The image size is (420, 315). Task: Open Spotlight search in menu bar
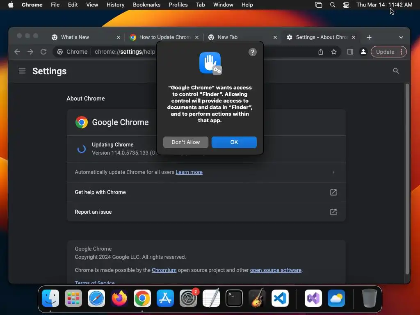[332, 5]
